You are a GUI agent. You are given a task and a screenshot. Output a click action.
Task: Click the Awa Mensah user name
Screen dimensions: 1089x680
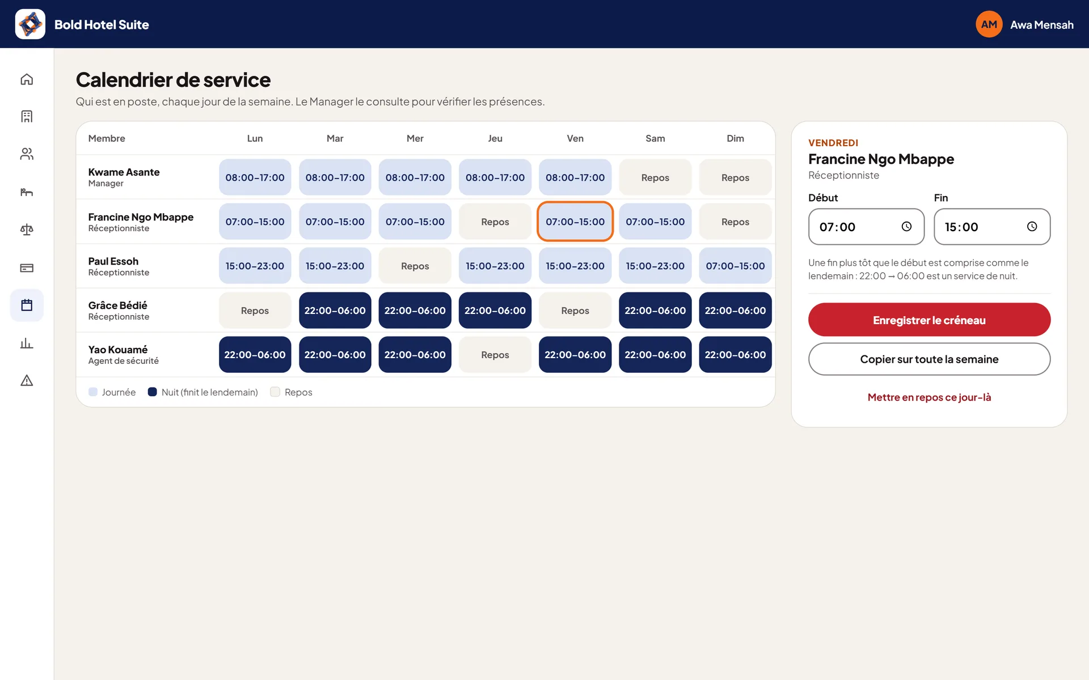pyautogui.click(x=1041, y=24)
